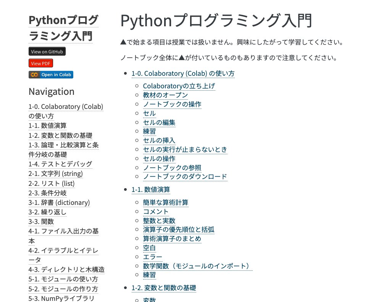Click the Open in Colab badge
Image resolution: width=384 pixels, height=302 pixels.
point(51,75)
